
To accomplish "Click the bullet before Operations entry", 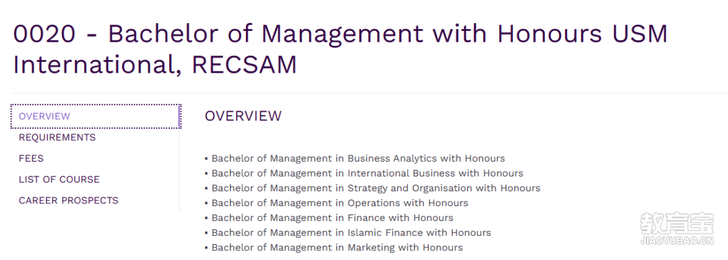I will (206, 203).
